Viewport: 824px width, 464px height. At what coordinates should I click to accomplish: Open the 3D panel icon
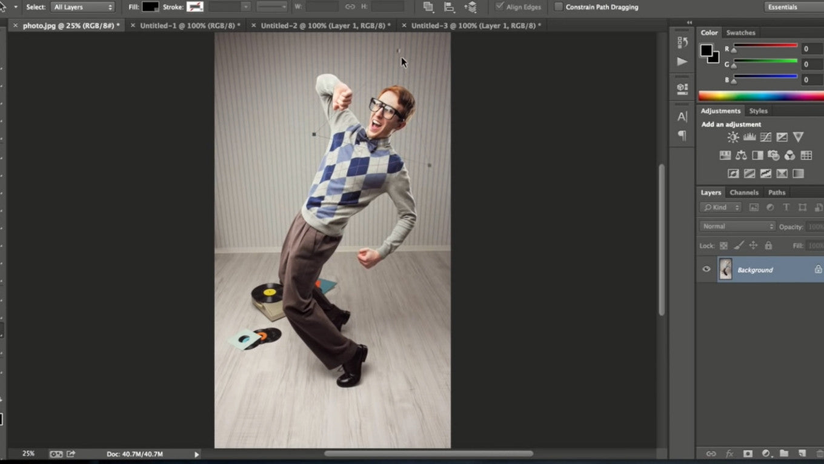click(x=682, y=88)
